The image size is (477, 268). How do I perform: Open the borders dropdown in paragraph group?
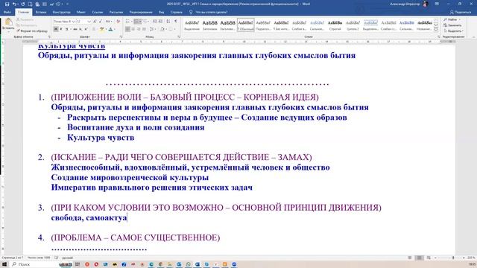[171, 29]
